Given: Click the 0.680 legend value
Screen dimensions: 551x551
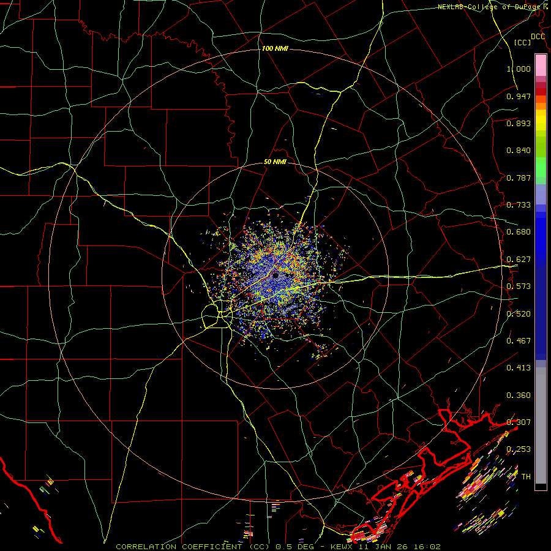Looking at the screenshot, I should pyautogui.click(x=519, y=232).
